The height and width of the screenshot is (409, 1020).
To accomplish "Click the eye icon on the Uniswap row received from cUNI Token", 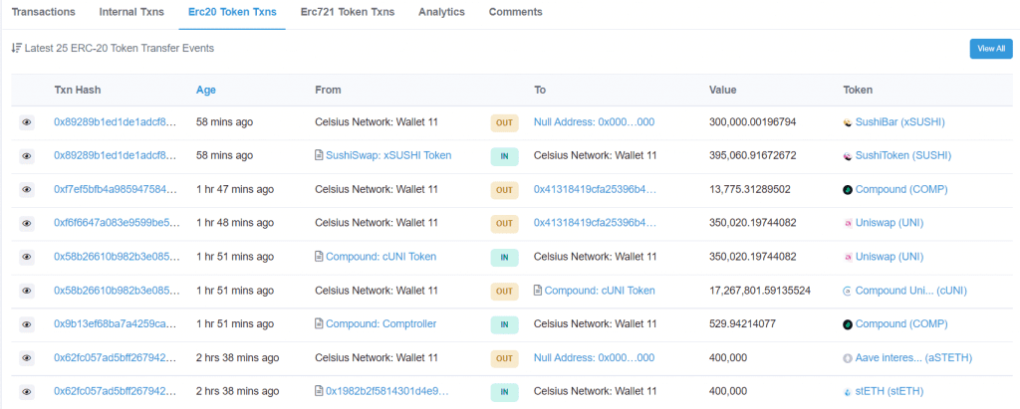I will [x=27, y=257].
